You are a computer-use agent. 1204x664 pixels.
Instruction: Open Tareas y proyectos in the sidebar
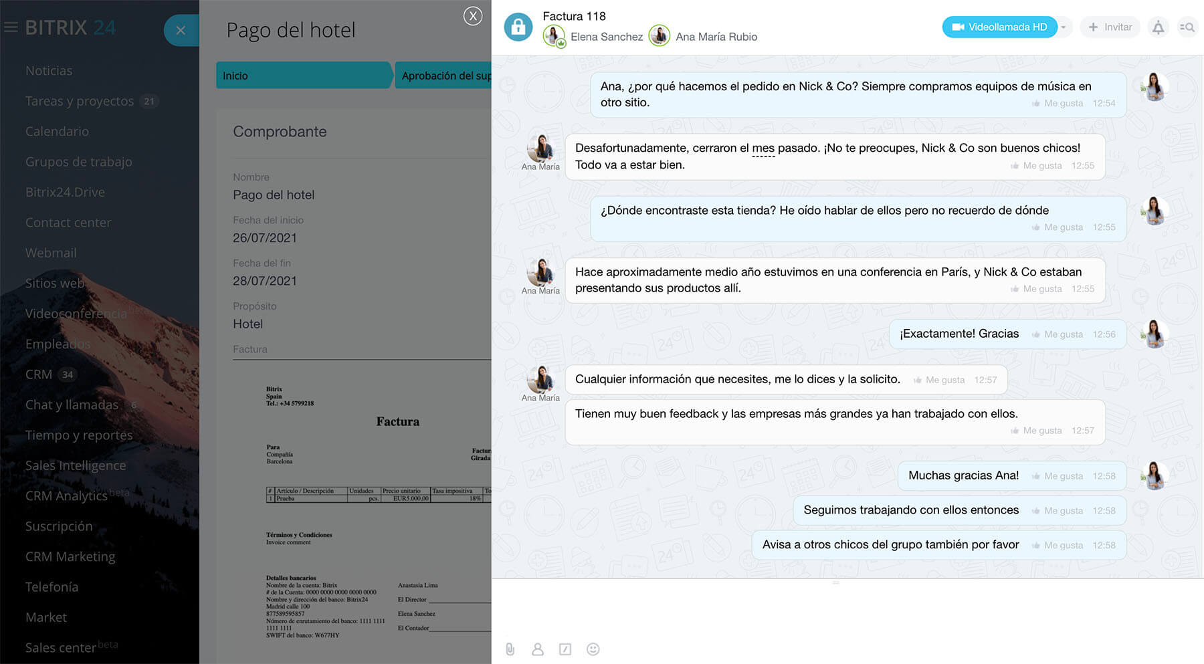pos(79,101)
